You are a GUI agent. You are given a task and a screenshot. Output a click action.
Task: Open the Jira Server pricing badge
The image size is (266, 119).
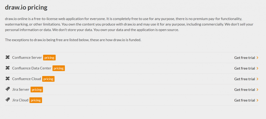[x=37, y=90]
